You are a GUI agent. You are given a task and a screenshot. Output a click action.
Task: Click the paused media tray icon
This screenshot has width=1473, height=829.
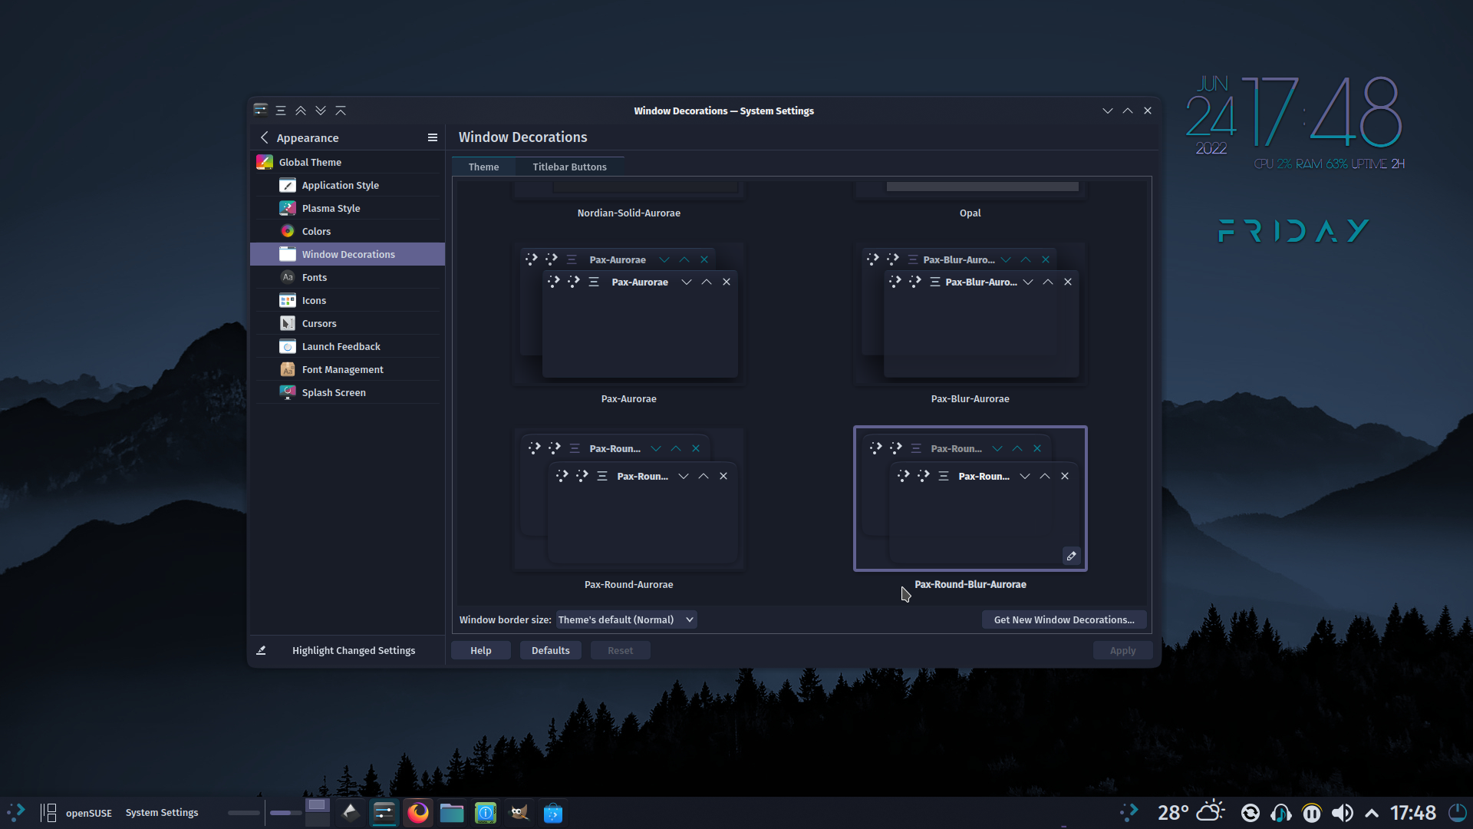click(x=1312, y=813)
